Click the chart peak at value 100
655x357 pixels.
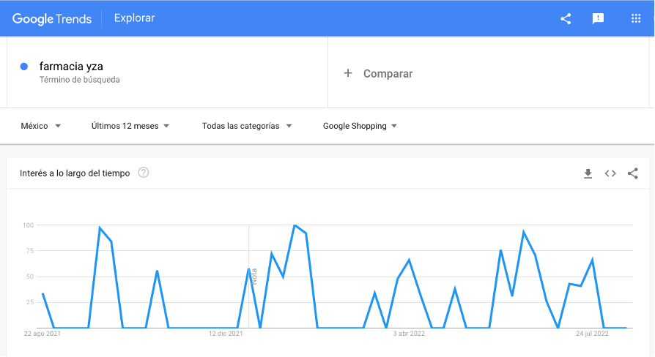pos(295,225)
